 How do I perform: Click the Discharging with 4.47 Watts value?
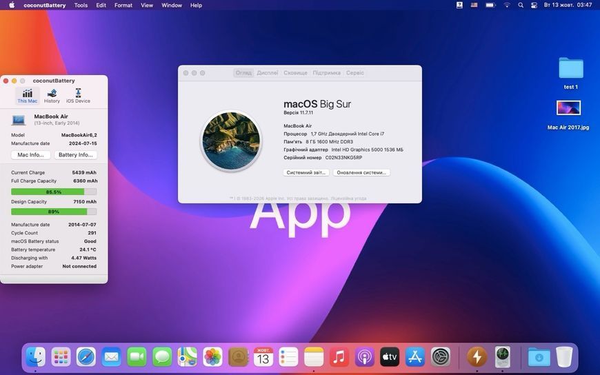click(84, 258)
